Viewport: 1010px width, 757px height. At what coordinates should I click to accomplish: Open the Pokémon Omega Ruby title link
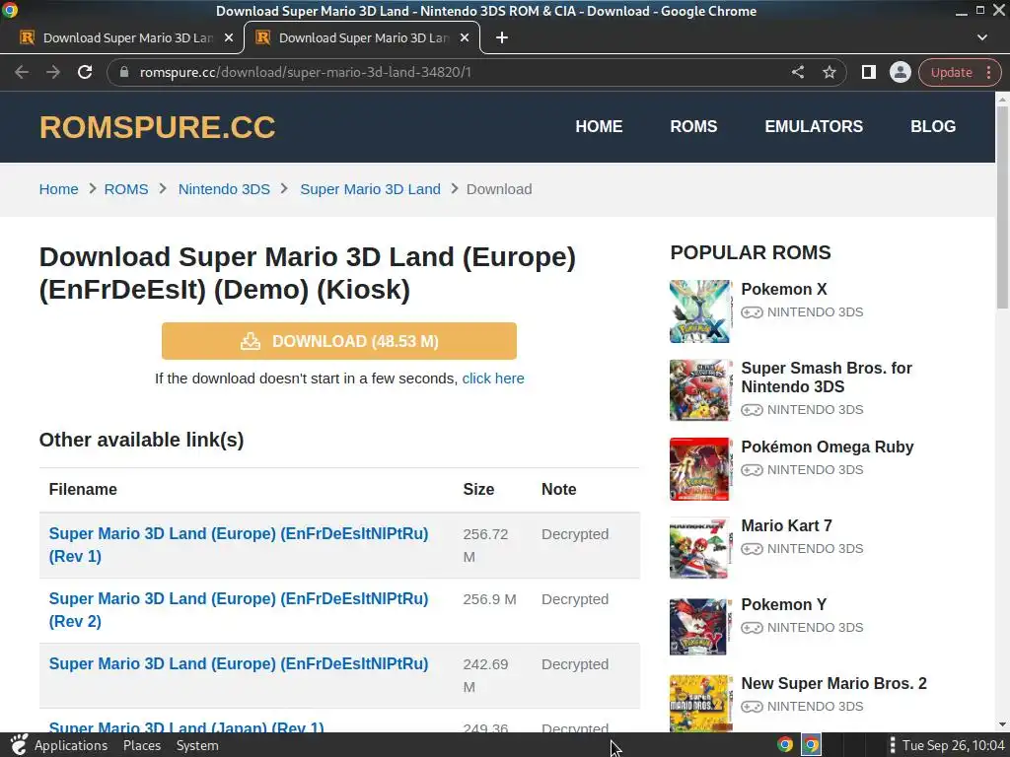[x=828, y=447]
